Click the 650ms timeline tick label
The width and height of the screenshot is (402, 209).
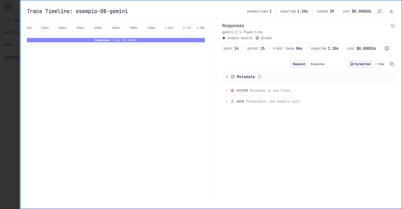(116, 28)
